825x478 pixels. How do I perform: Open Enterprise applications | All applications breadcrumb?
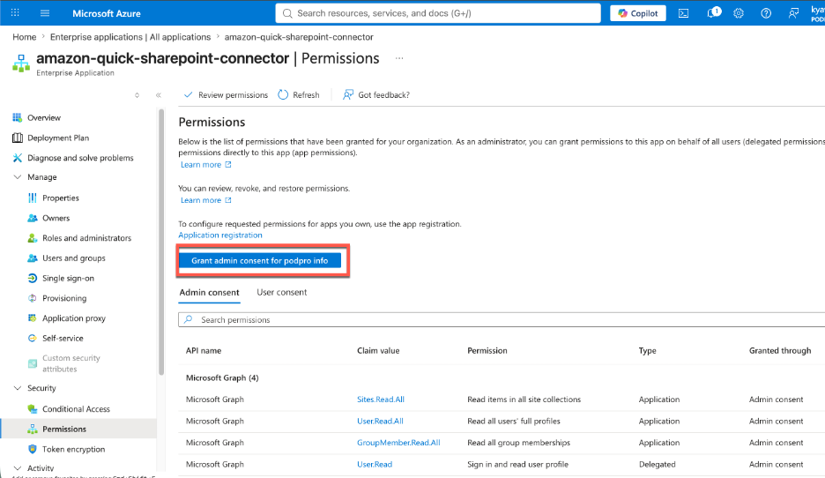pyautogui.click(x=130, y=37)
